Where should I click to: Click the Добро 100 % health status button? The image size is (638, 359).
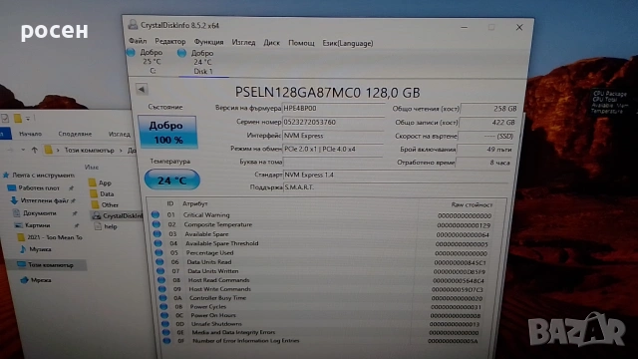point(167,132)
